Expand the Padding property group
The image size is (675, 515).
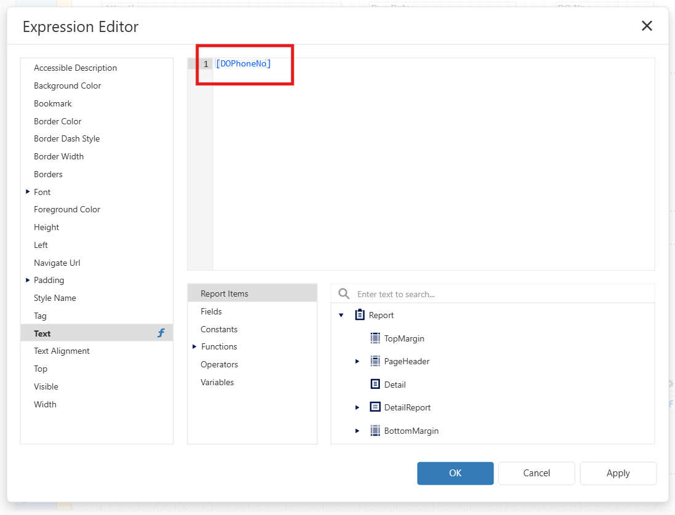[x=28, y=280]
